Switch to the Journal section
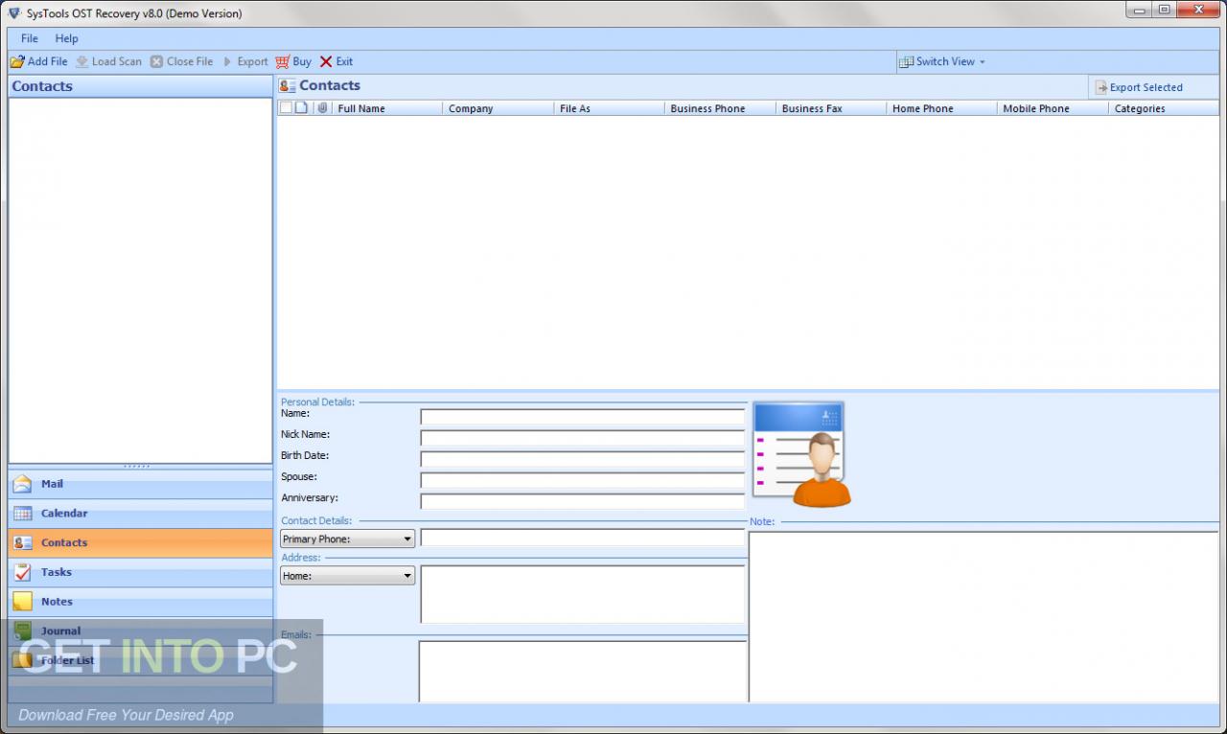Image resolution: width=1227 pixels, height=734 pixels. 141,631
